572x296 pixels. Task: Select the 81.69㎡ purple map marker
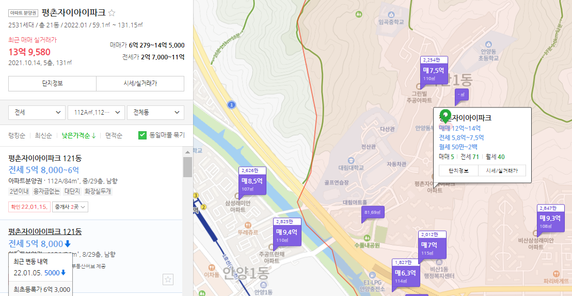[372, 213]
